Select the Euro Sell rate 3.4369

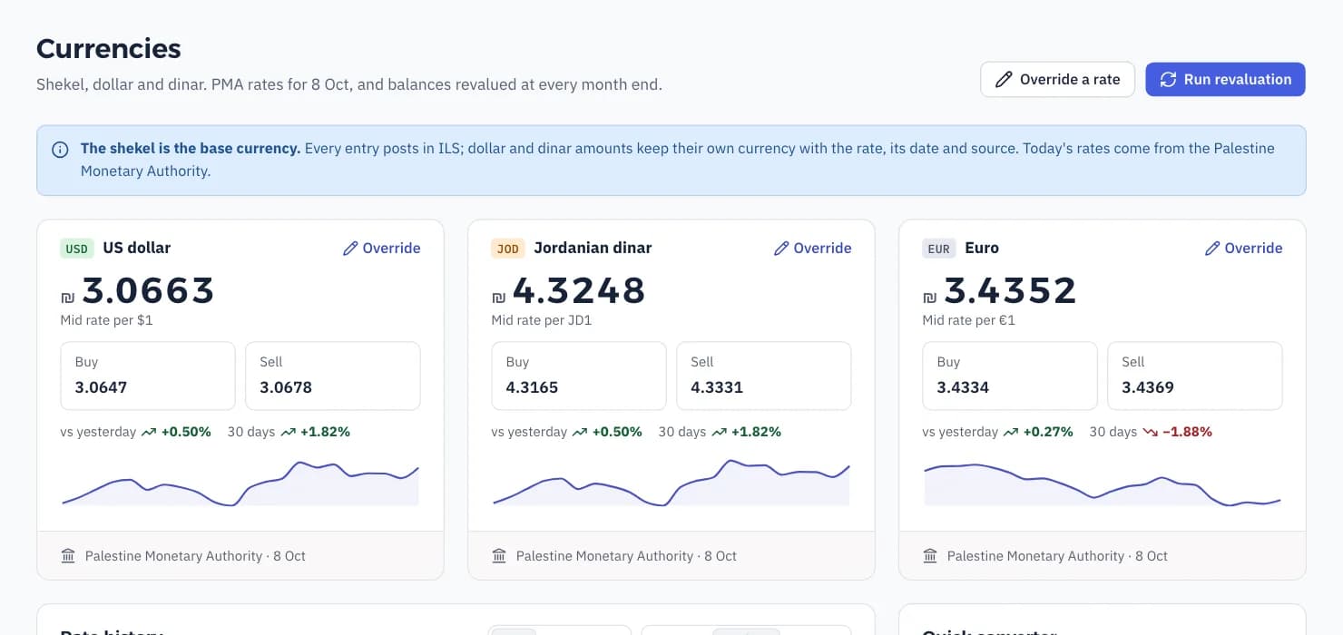[x=1148, y=387]
